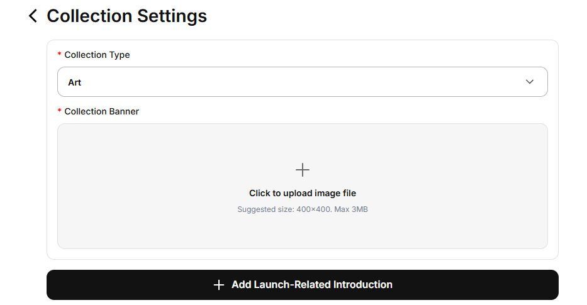Click the "Click to upload image file" text

303,193
